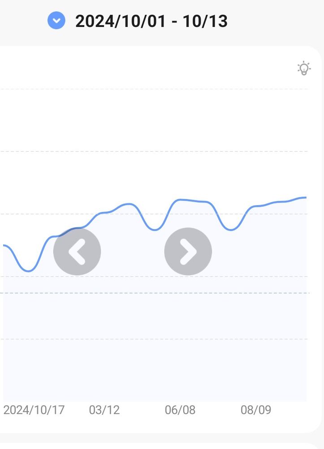Tap the line's rounded peak before first trough
This screenshot has width=324, height=449.
pos(129,204)
